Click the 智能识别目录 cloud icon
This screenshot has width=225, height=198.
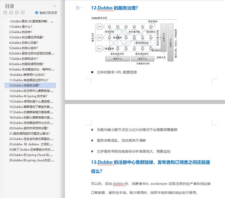(37, 13)
